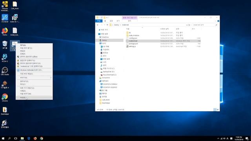251x141 pixels.
Task: Open the DiabHelper desktop icon
Action: point(5,111)
